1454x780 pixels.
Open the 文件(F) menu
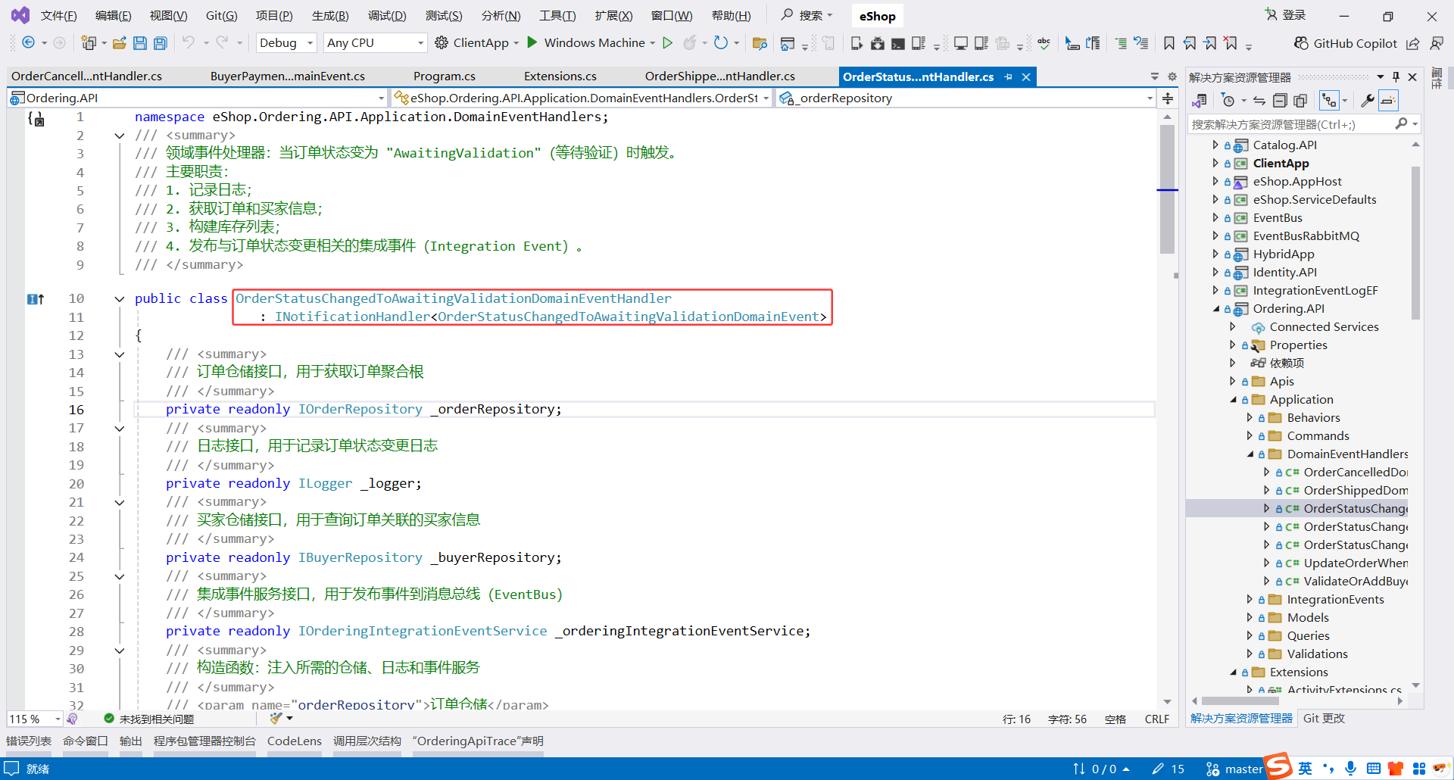[58, 16]
